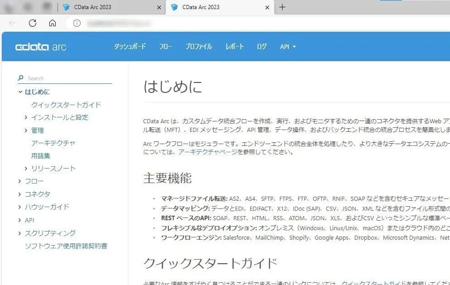Open the プロファイル menu item

pos(199,47)
